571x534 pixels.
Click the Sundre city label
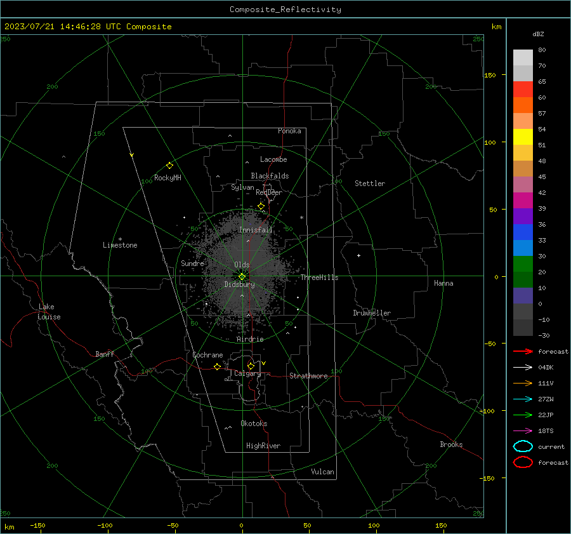click(192, 263)
